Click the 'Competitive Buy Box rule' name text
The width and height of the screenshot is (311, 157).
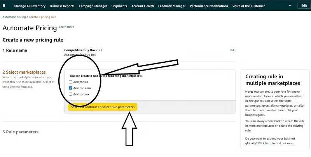[x=83, y=50]
